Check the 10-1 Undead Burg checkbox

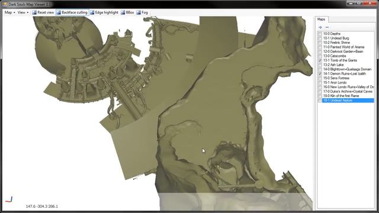click(320, 38)
